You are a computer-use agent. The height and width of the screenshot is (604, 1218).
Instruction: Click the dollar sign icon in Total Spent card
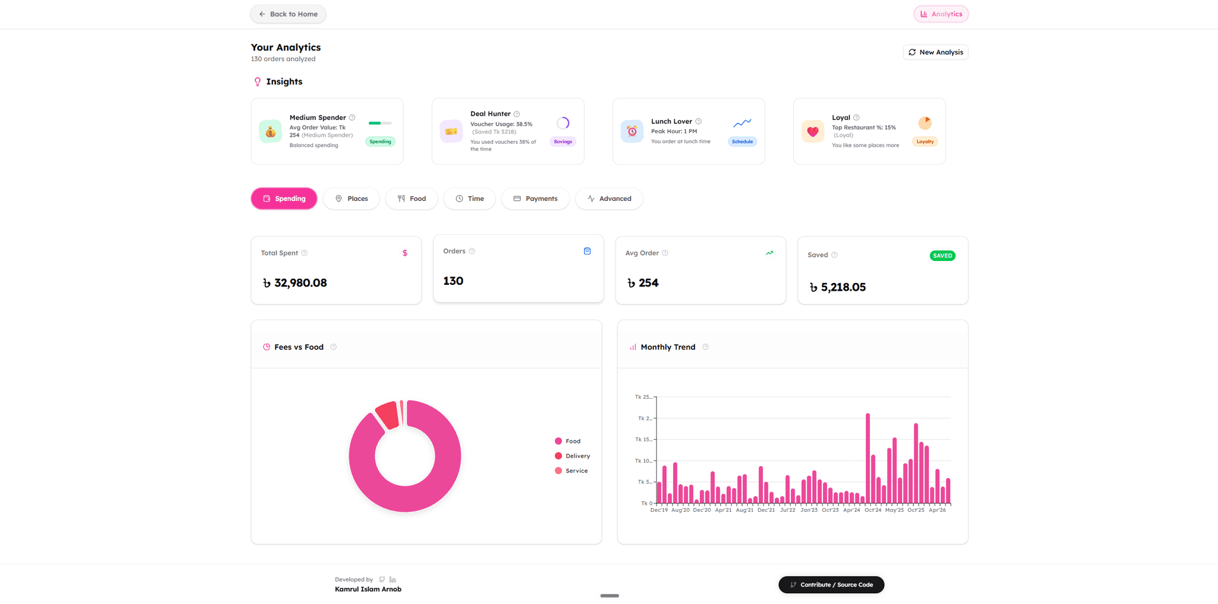click(405, 253)
